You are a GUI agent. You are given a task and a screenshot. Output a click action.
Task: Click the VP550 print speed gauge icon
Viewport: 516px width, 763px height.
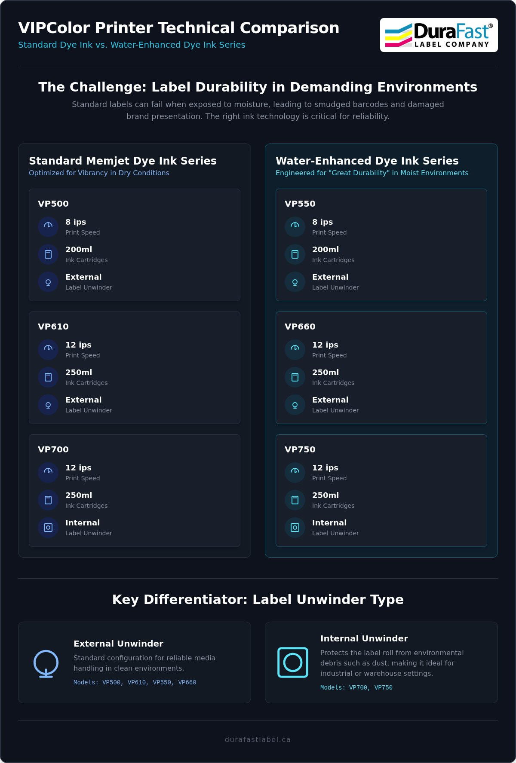pos(295,227)
